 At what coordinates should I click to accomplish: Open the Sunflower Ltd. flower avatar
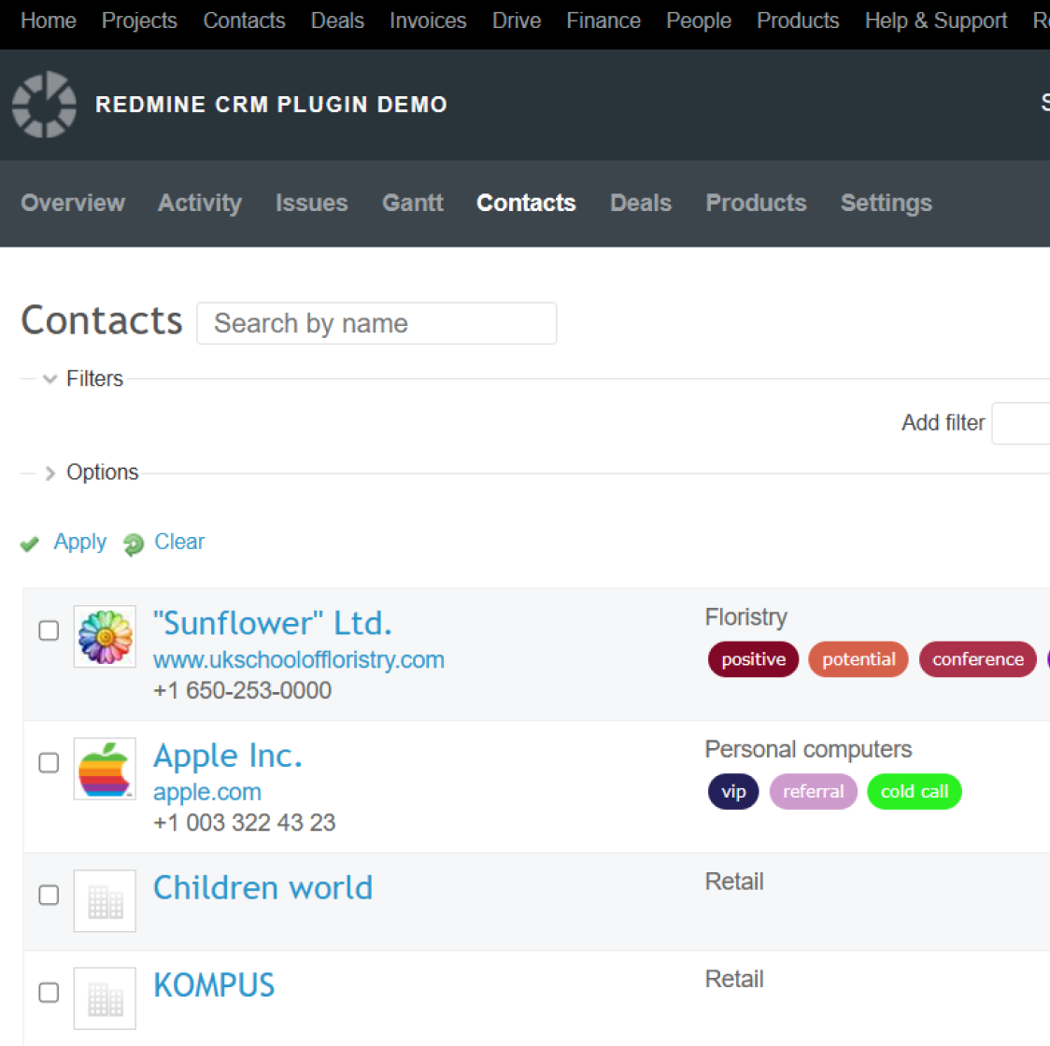pyautogui.click(x=105, y=636)
